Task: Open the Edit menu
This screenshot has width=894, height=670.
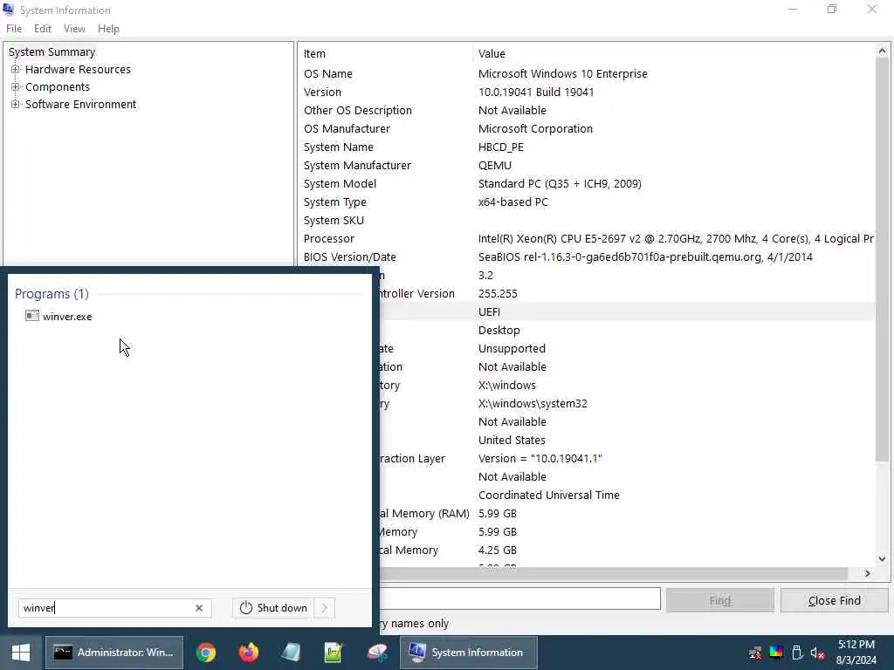Action: point(42,29)
